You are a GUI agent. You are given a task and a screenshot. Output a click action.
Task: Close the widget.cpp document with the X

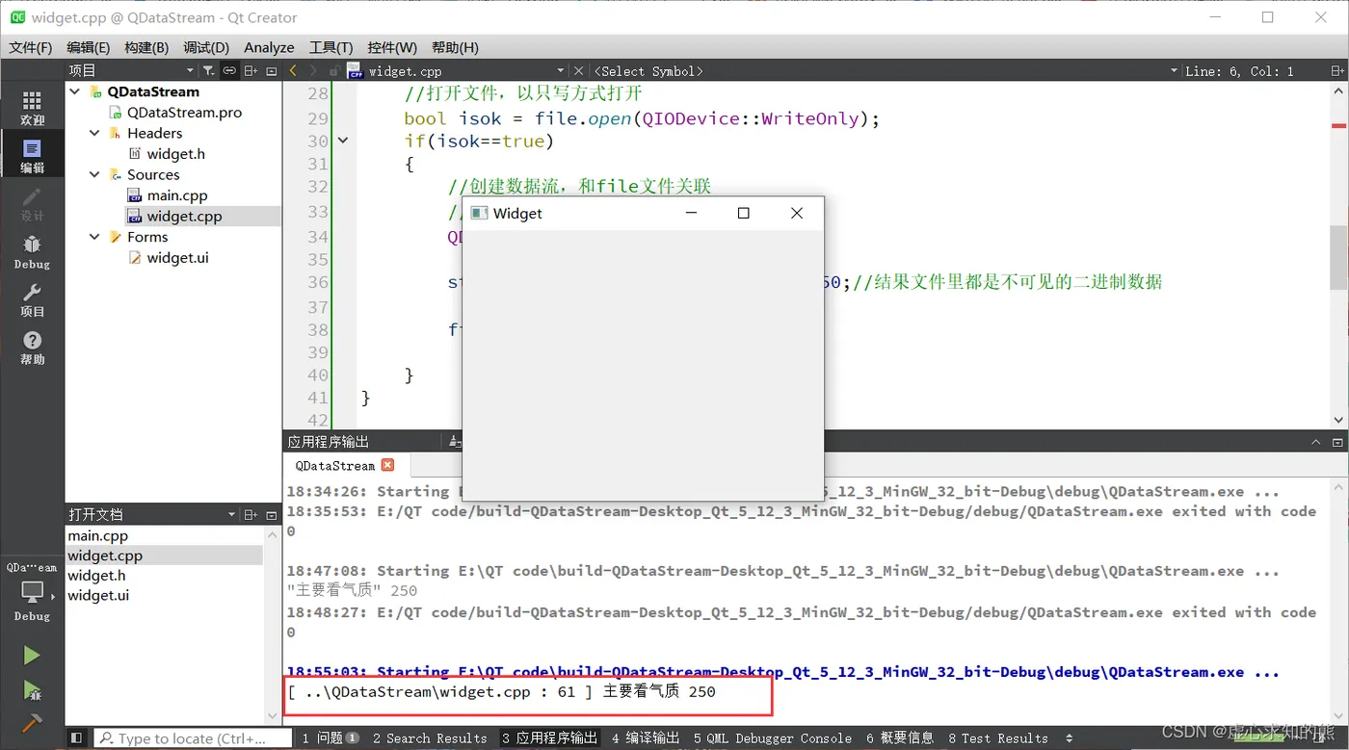pyautogui.click(x=578, y=70)
